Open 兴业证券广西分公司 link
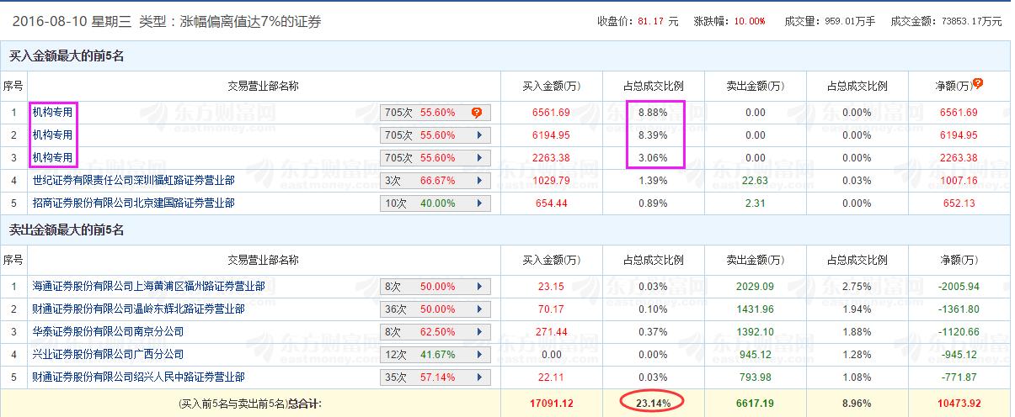The image size is (1015, 417). click(108, 354)
